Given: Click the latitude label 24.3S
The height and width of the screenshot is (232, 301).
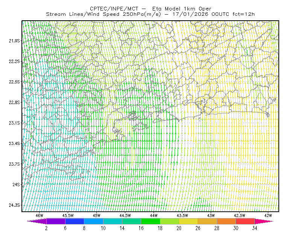Looking at the screenshot, I should click(14, 205).
